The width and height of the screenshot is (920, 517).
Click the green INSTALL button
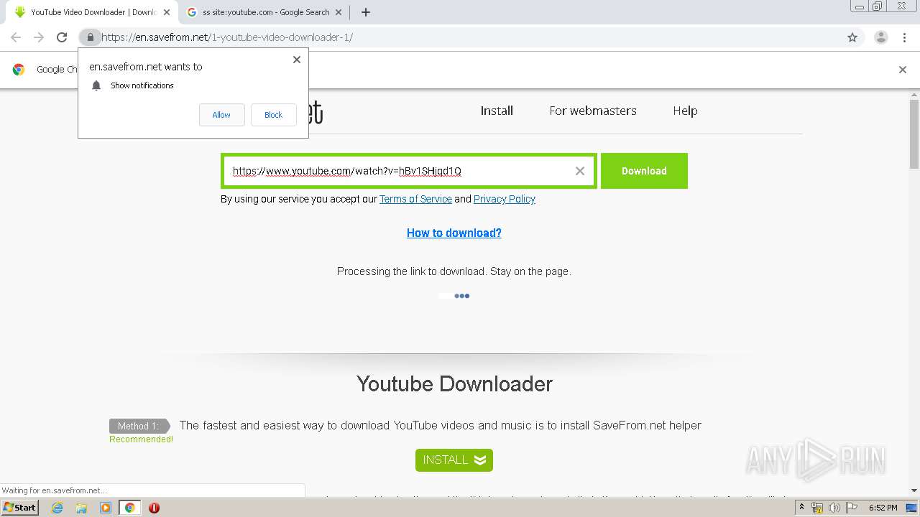click(x=454, y=460)
